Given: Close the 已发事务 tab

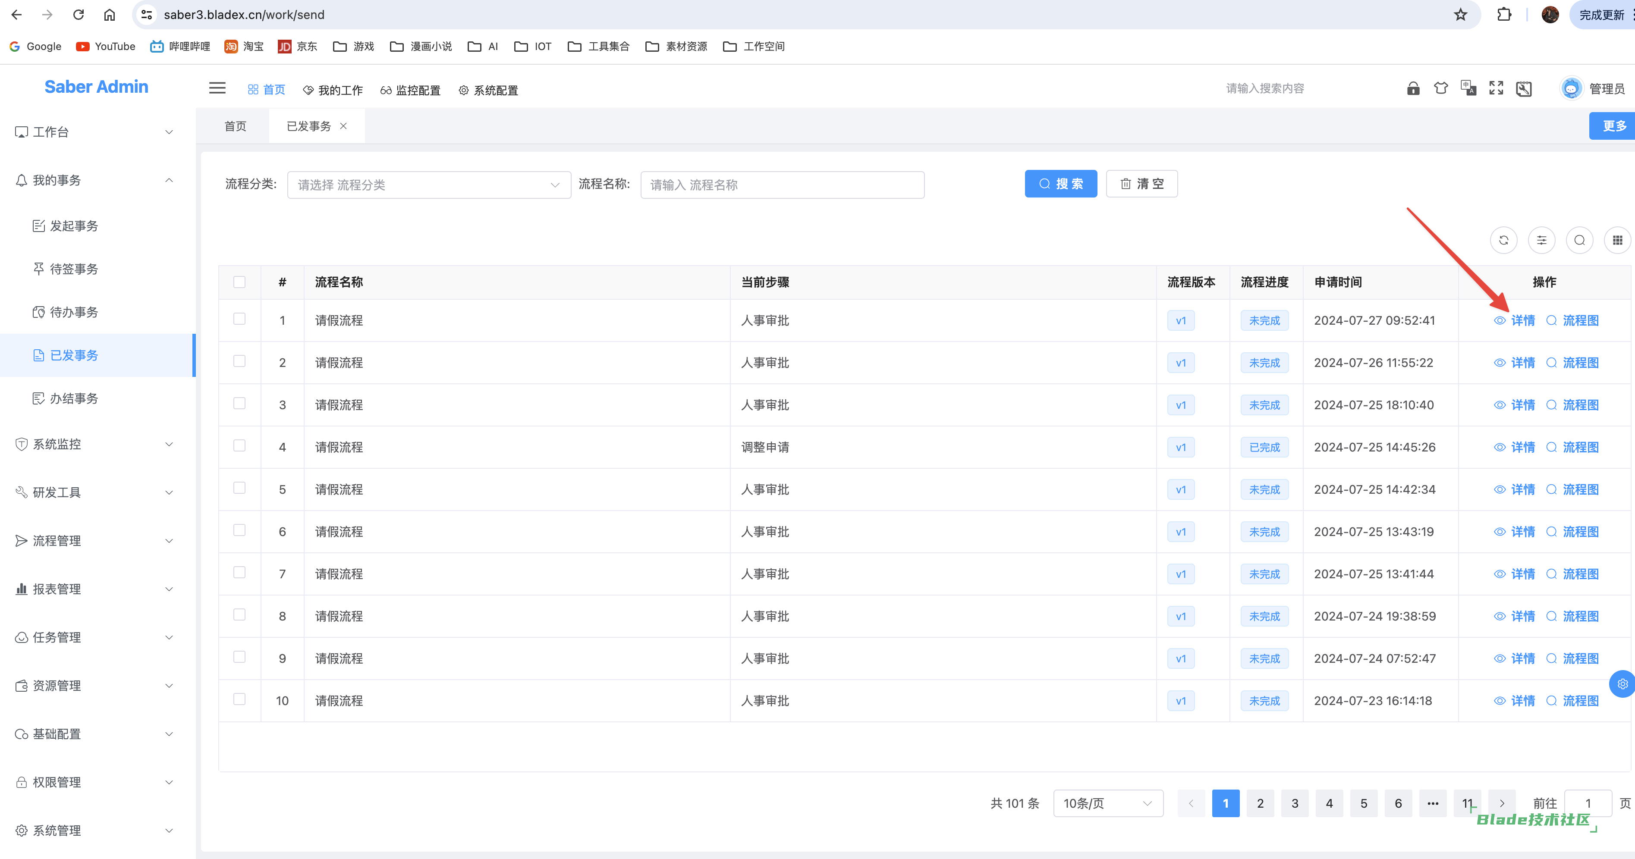Looking at the screenshot, I should [343, 126].
